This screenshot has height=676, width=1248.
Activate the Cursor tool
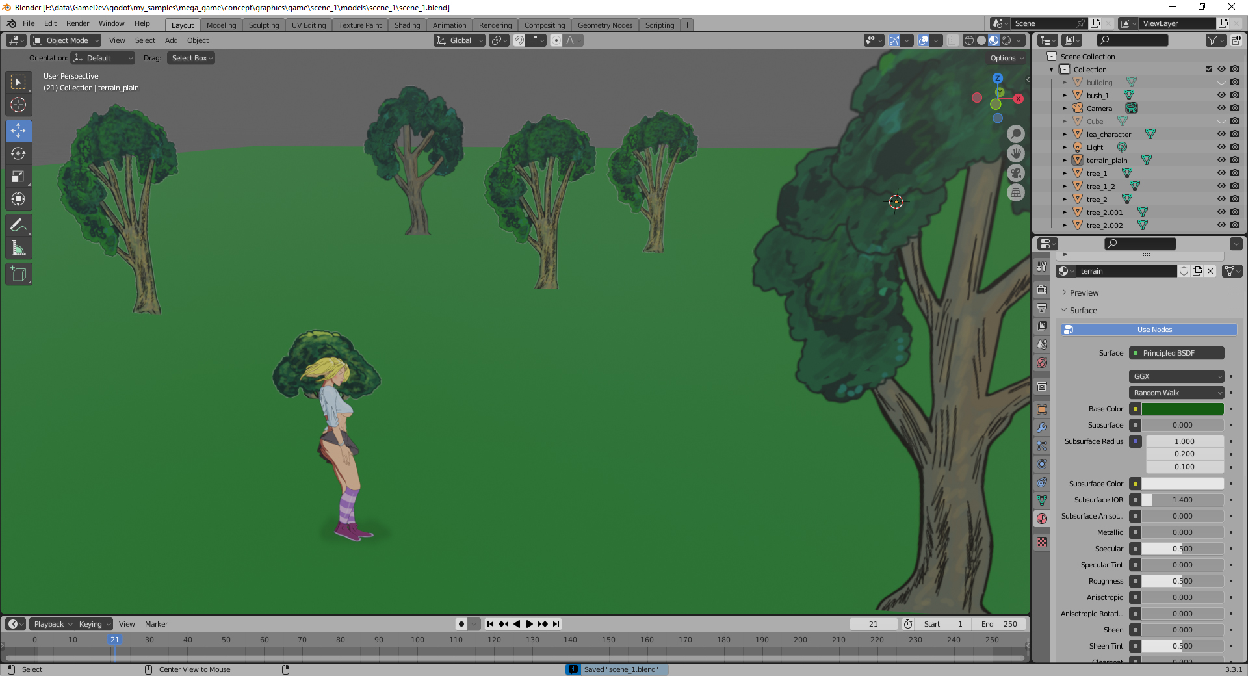coord(18,105)
